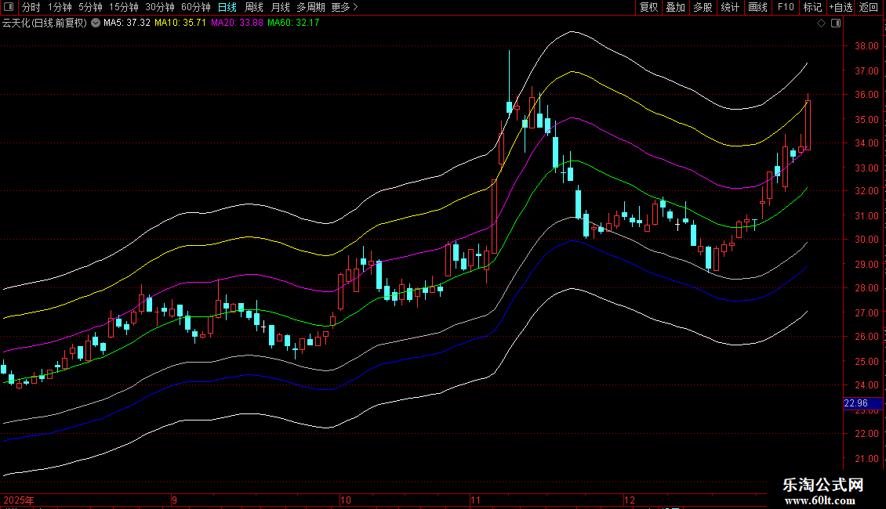Click the MA20 value label

238,23
